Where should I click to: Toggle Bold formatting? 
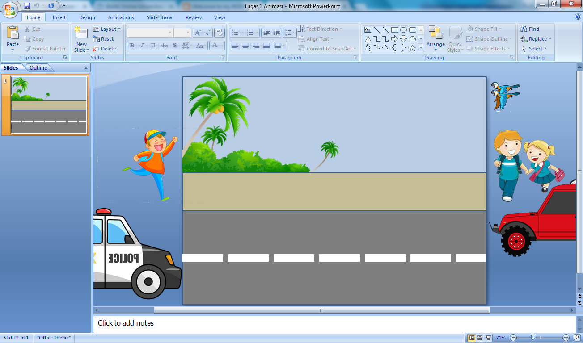click(x=132, y=46)
